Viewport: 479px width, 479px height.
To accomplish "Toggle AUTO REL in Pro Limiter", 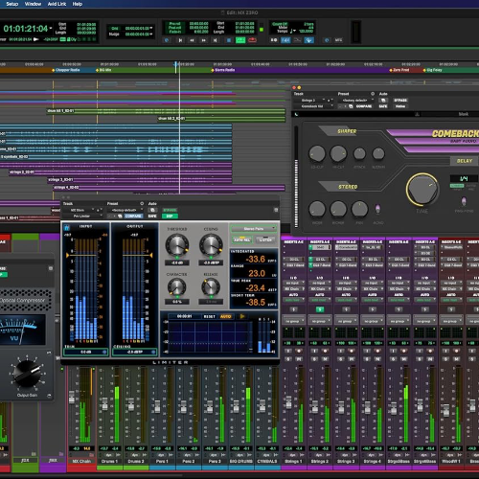I will (x=242, y=239).
